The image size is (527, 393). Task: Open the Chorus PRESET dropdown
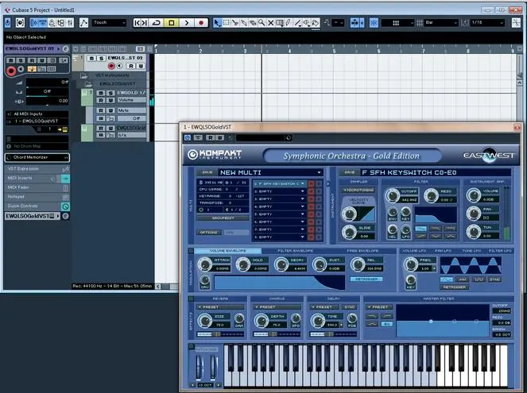[x=277, y=307]
